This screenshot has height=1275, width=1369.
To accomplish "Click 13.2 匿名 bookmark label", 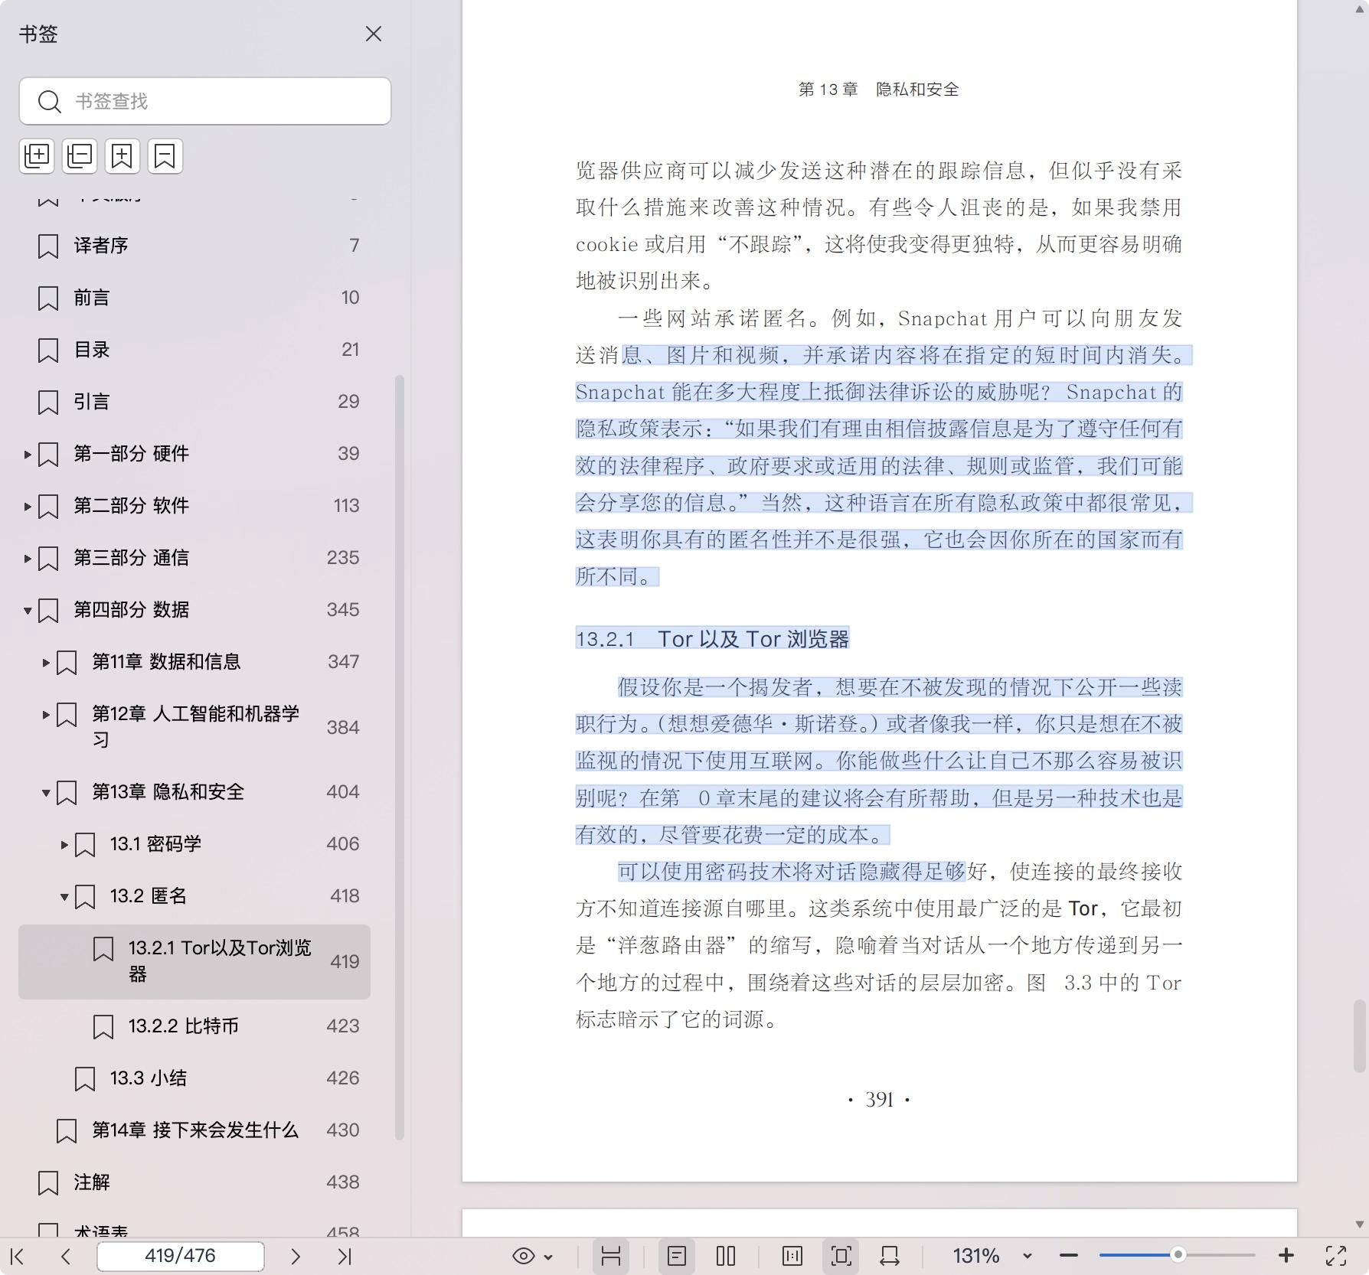I will point(149,896).
